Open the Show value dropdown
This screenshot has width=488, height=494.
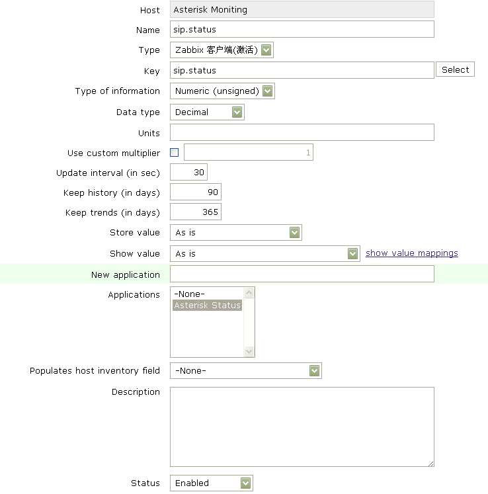264,254
